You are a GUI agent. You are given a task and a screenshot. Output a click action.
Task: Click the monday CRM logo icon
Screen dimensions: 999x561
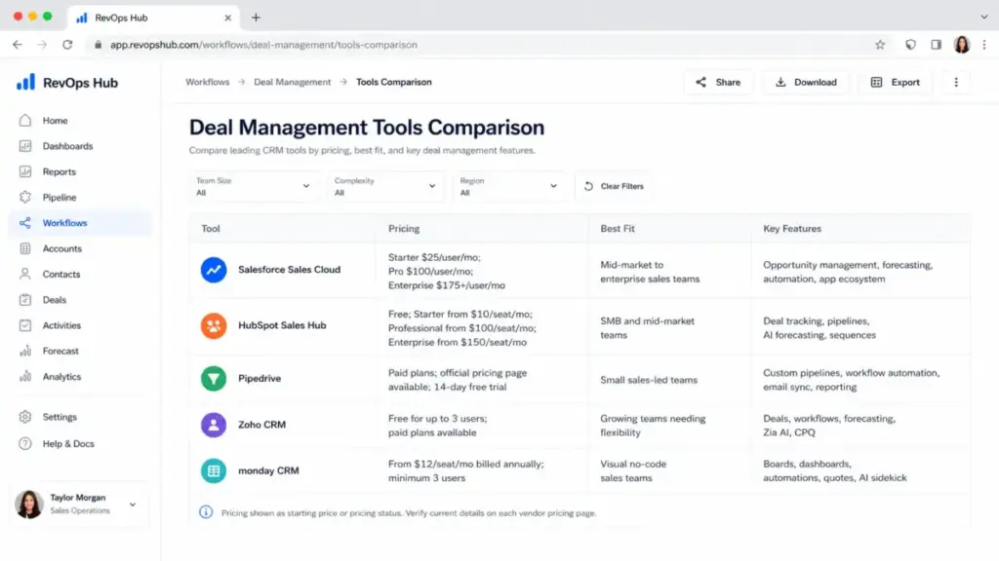tap(214, 470)
